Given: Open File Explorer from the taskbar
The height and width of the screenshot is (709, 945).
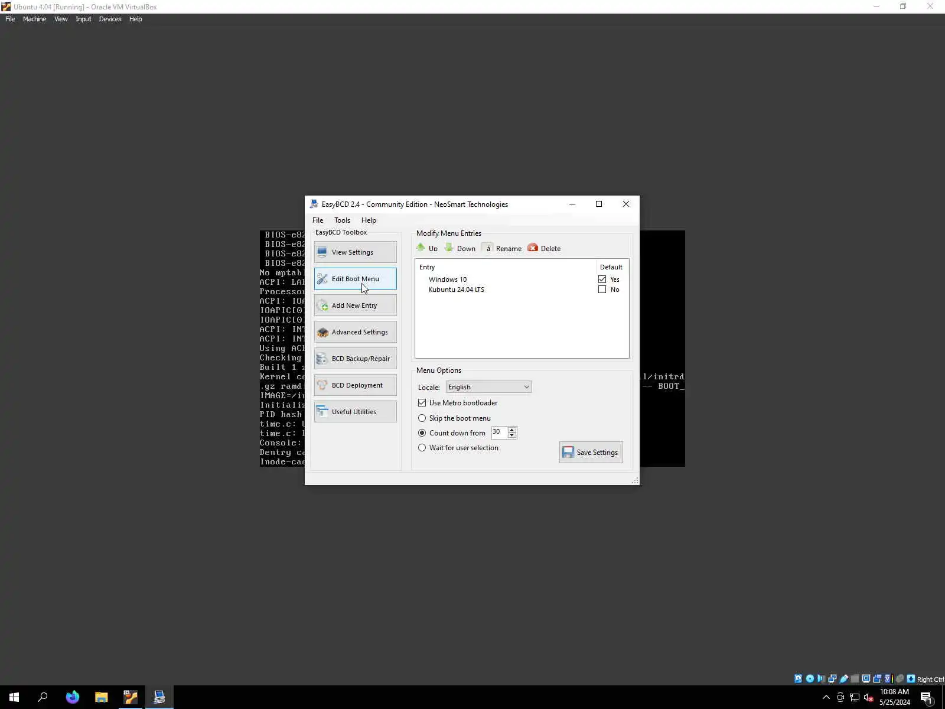Looking at the screenshot, I should [102, 697].
